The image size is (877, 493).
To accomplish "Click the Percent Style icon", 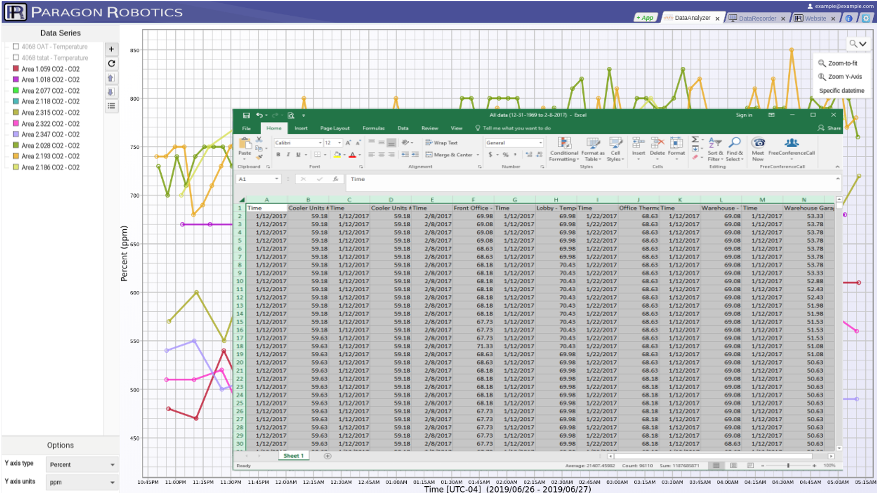I will (x=506, y=155).
